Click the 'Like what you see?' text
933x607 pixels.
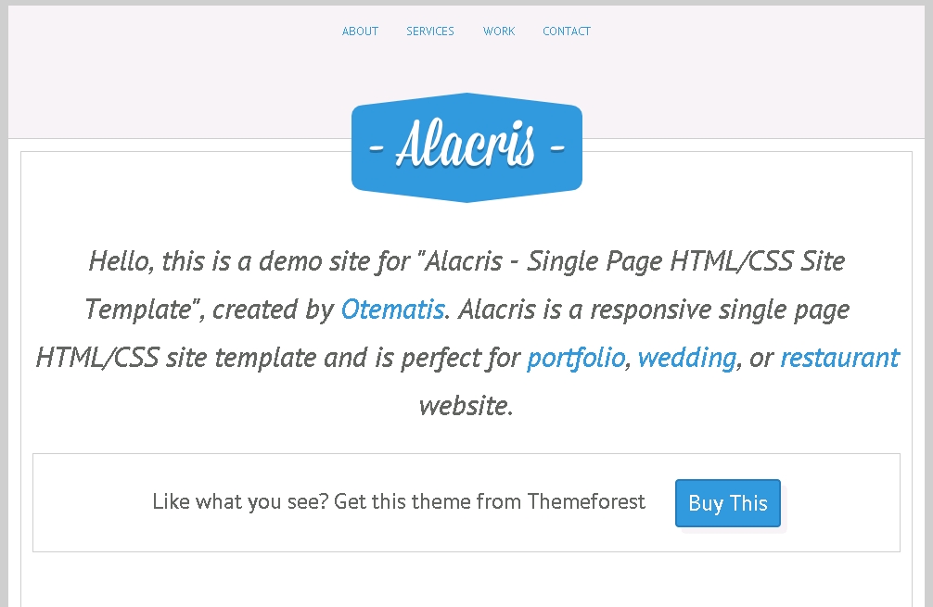pyautogui.click(x=240, y=502)
